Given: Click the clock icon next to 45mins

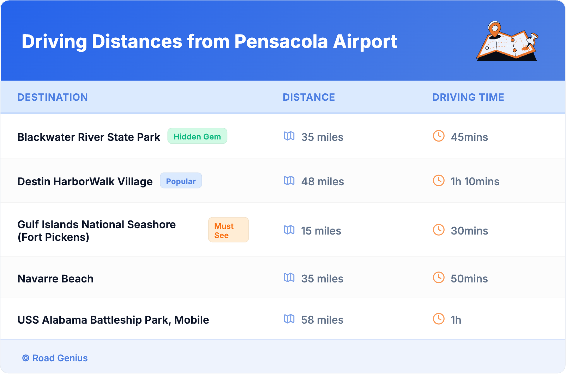Looking at the screenshot, I should [x=439, y=136].
